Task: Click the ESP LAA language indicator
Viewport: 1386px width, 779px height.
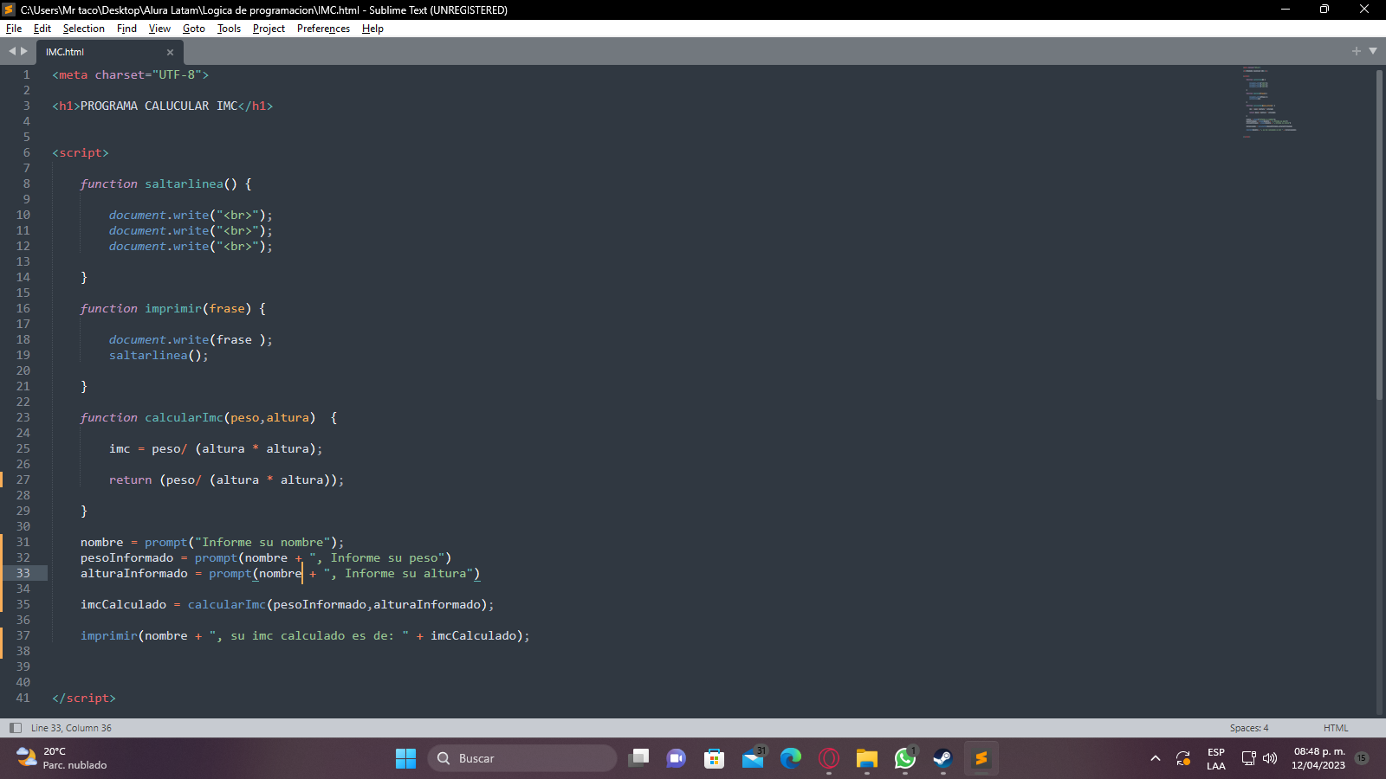Action: (x=1216, y=758)
